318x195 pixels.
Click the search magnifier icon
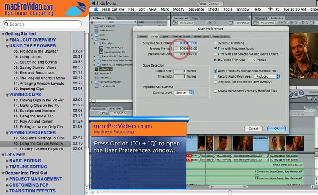[x=6, y=24]
